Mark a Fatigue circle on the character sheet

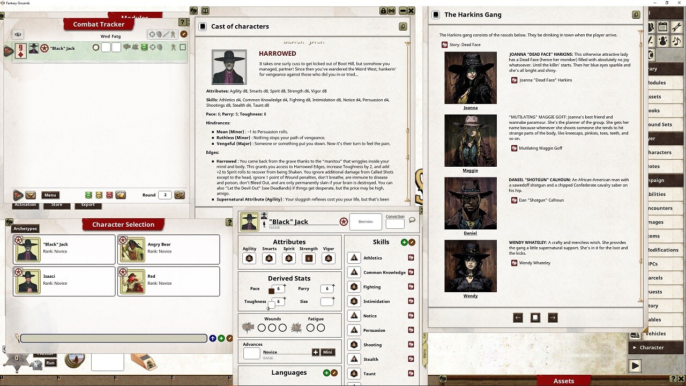coord(310,327)
